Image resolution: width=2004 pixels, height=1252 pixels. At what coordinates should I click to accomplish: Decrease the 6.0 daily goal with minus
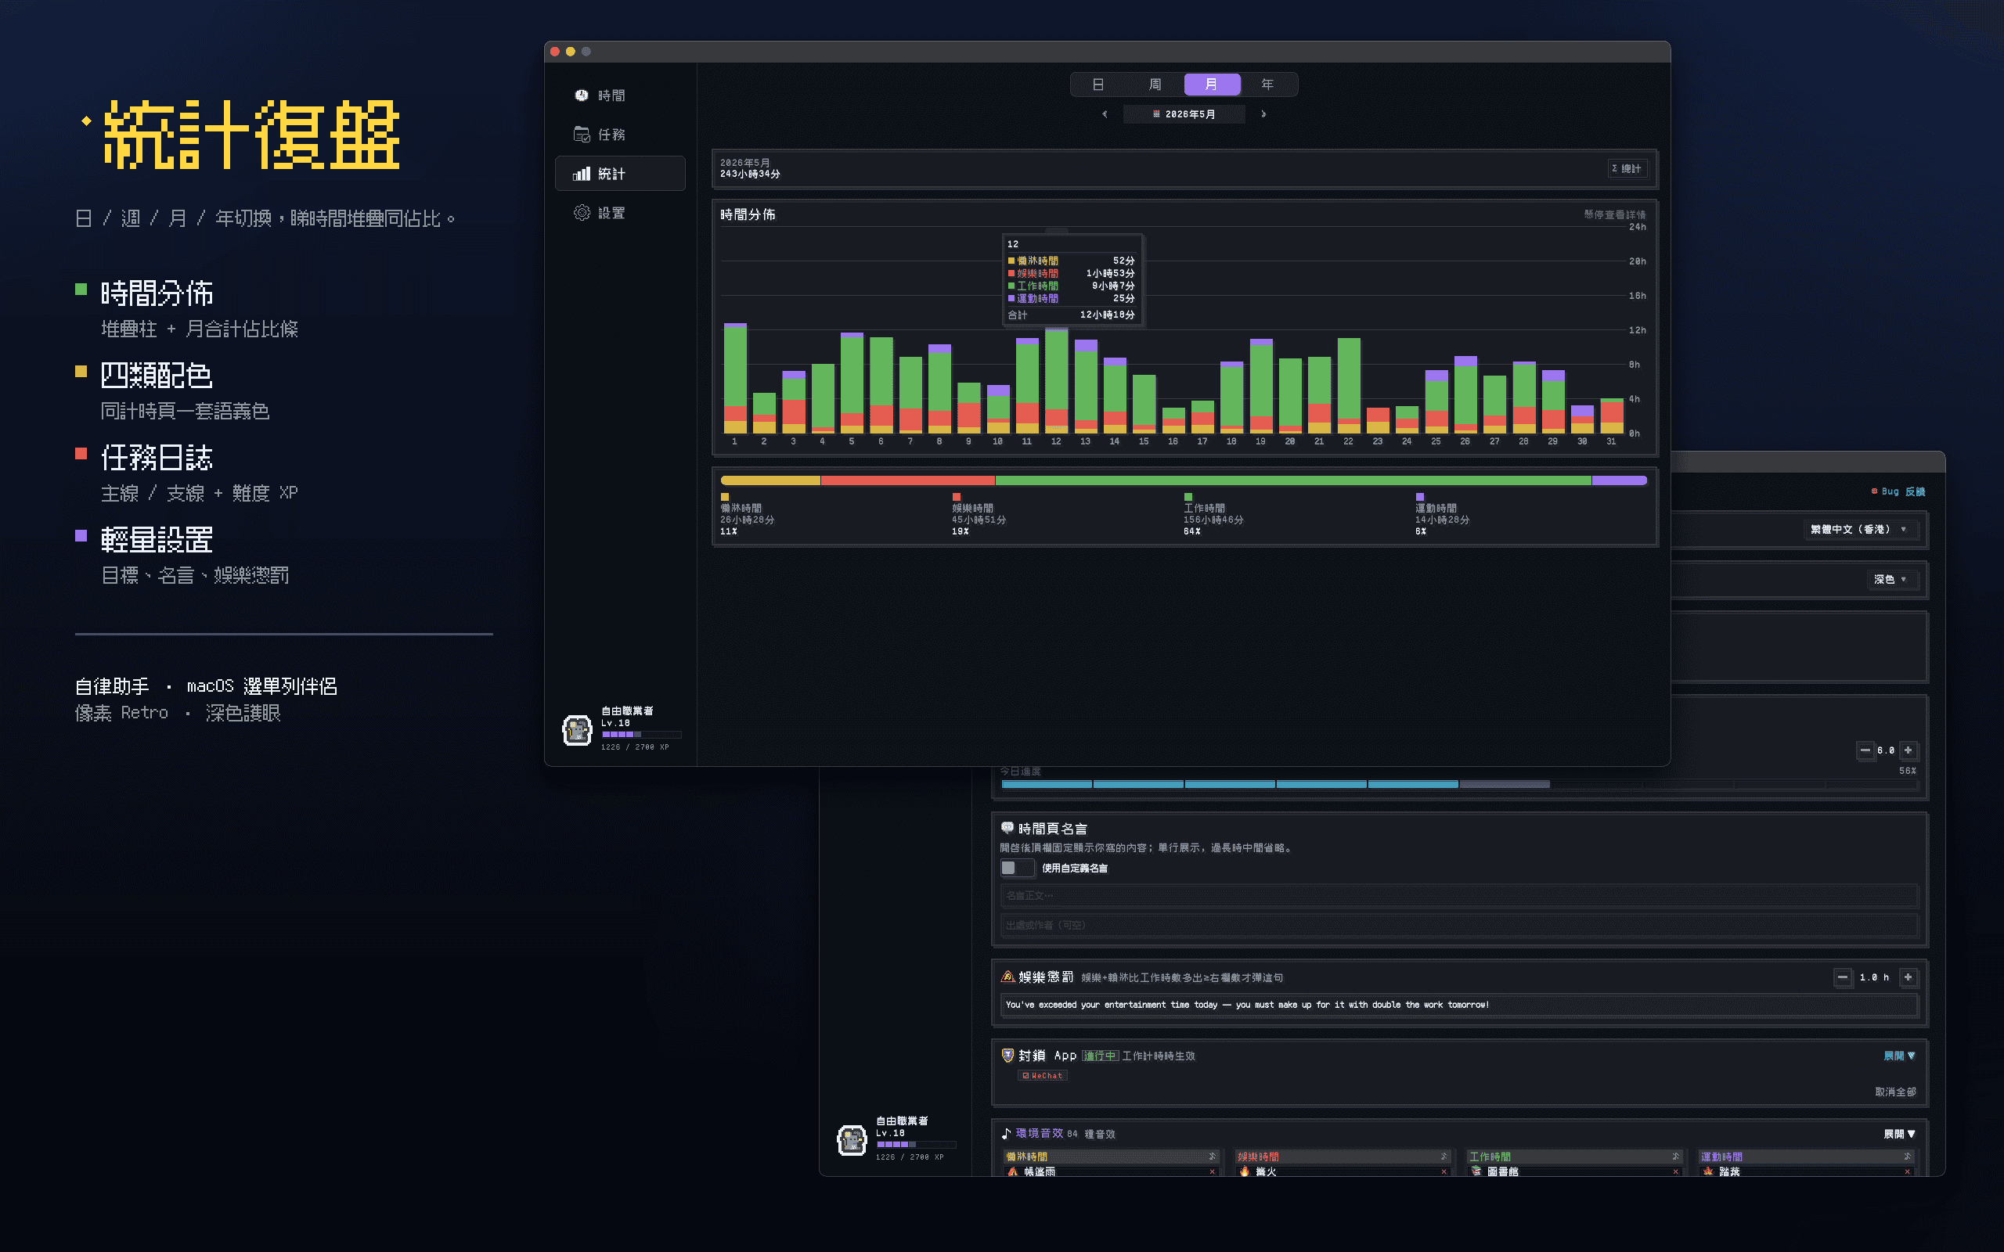pos(1865,750)
